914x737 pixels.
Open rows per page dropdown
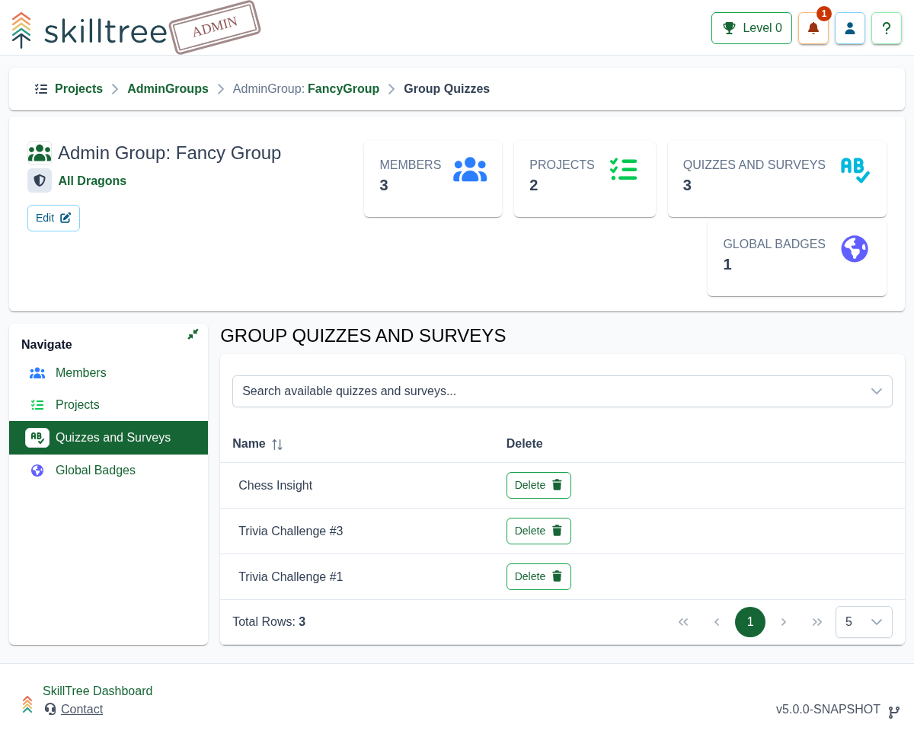click(x=864, y=622)
